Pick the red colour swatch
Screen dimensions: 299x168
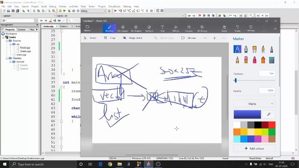pyautogui.click(x=272, y=125)
